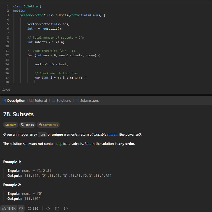212x212 pixels.
Task: Click the Medium difficulty badge
Action: (11, 125)
